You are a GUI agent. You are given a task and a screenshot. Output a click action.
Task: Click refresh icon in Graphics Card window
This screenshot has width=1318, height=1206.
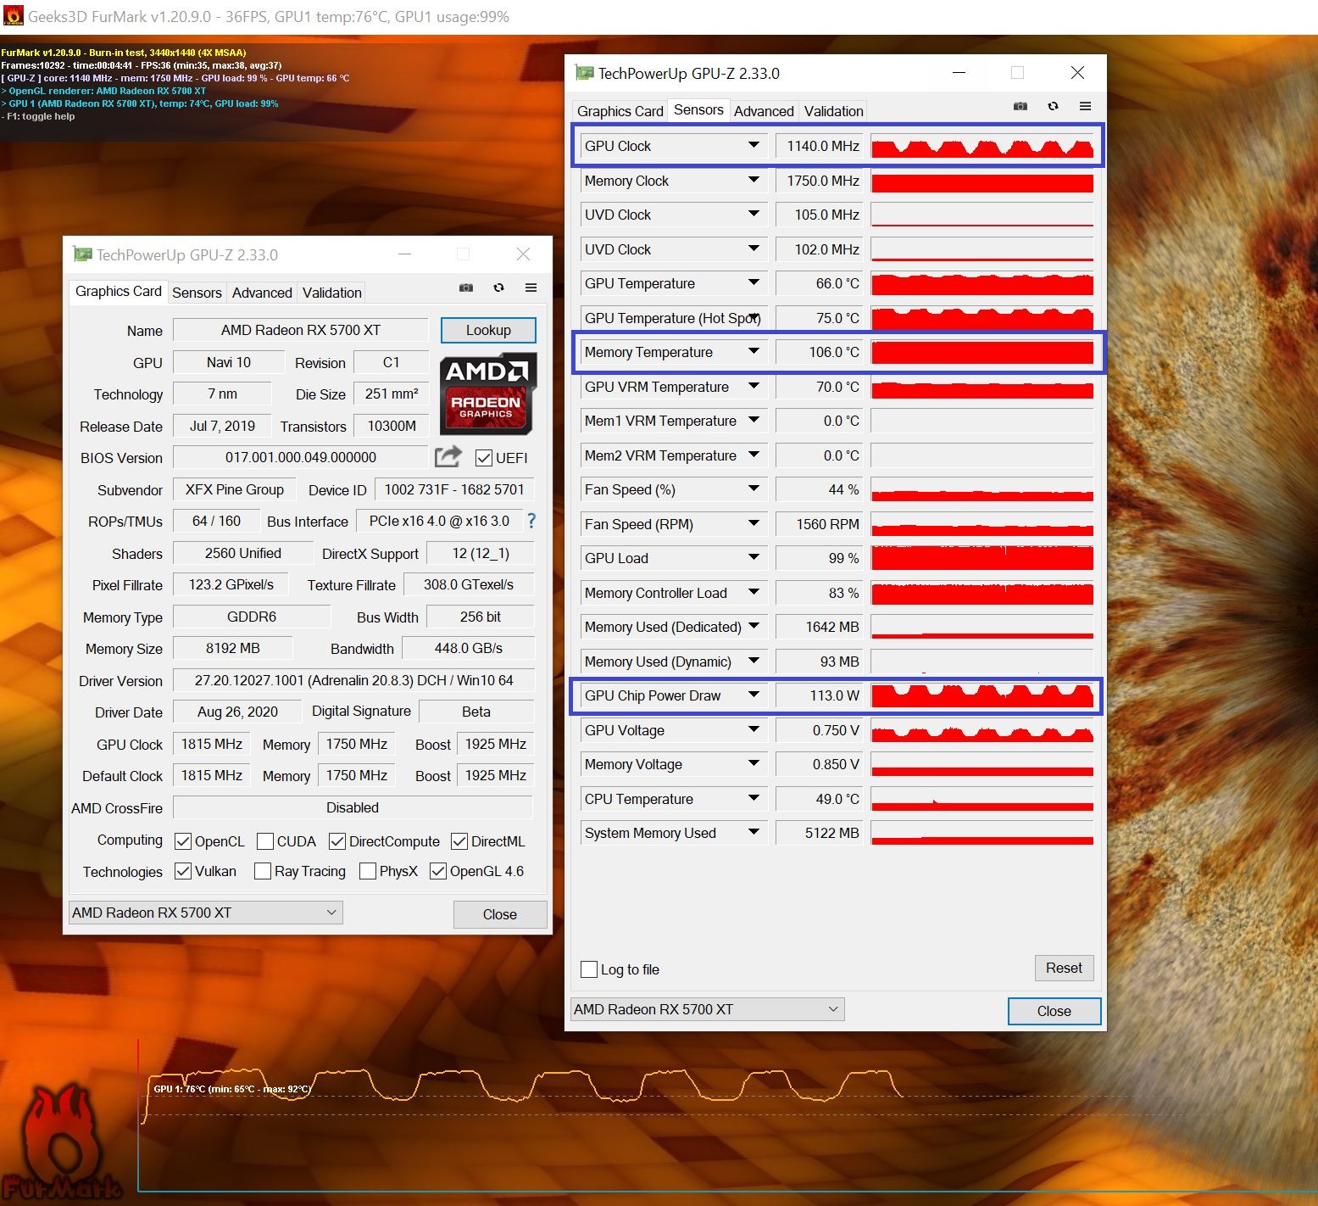click(x=498, y=288)
